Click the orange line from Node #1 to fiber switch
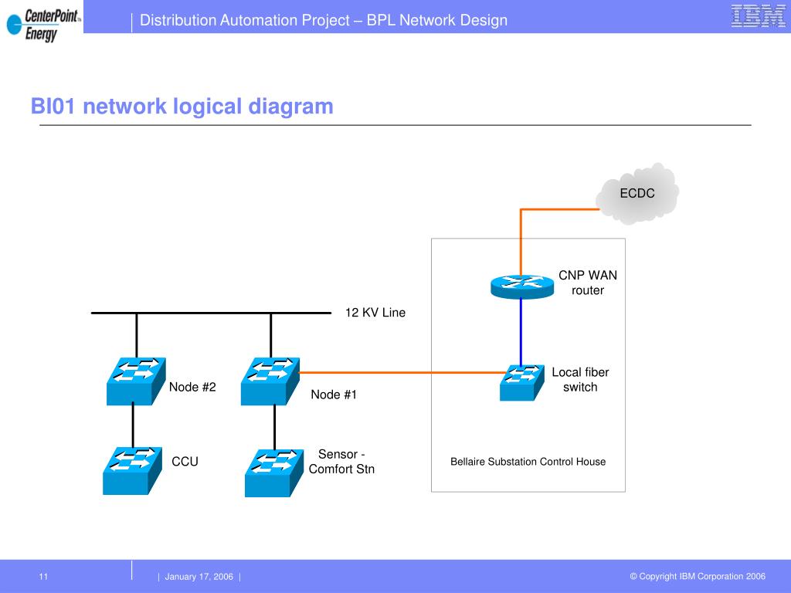 pyautogui.click(x=402, y=373)
